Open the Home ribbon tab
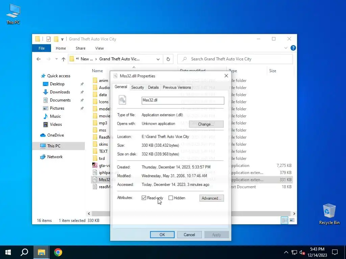Viewport: 346px width, 259px height. pos(61,48)
